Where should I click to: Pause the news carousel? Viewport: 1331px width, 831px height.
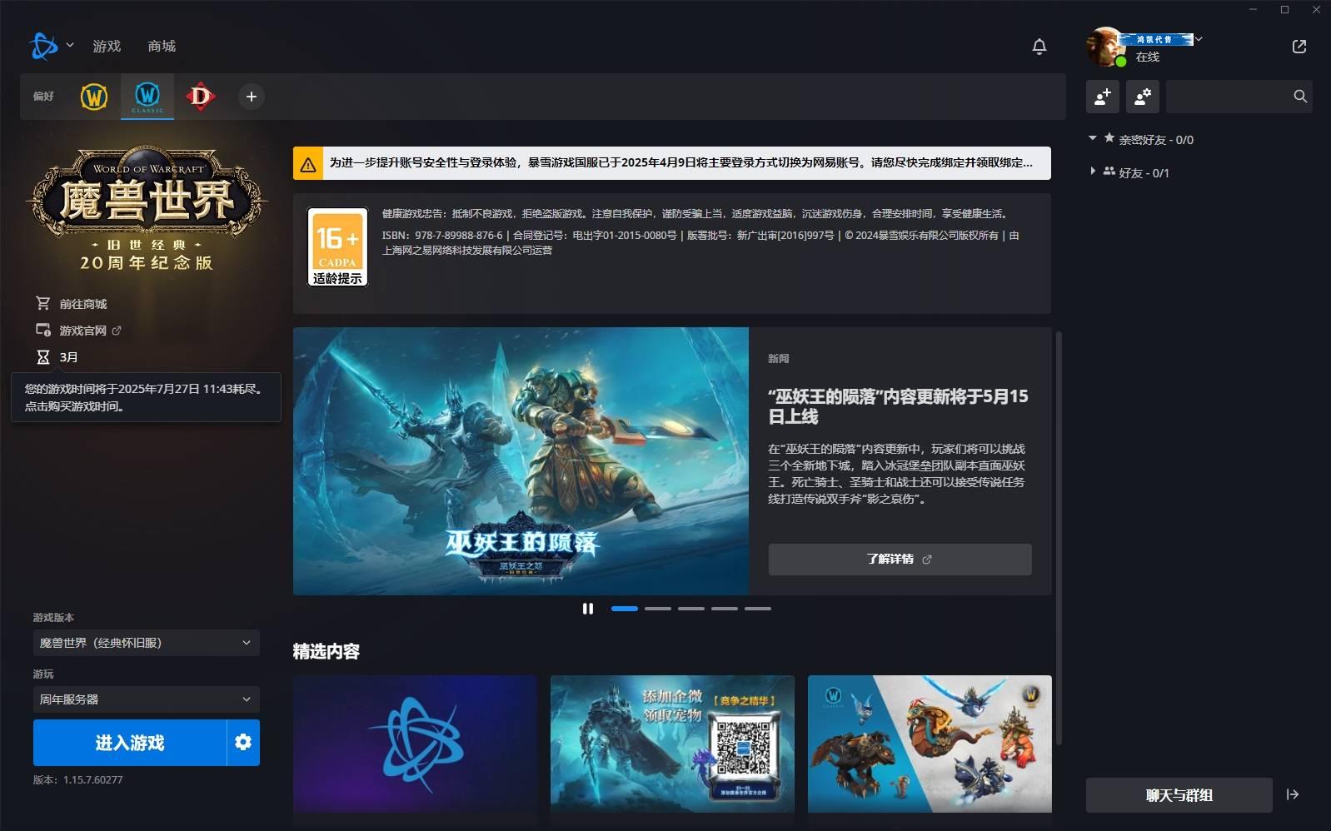point(588,609)
